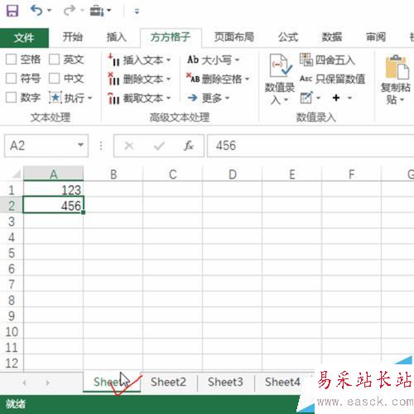Tick the 数字 checkbox
Viewport: 414px width, 414px height.
(x=11, y=98)
